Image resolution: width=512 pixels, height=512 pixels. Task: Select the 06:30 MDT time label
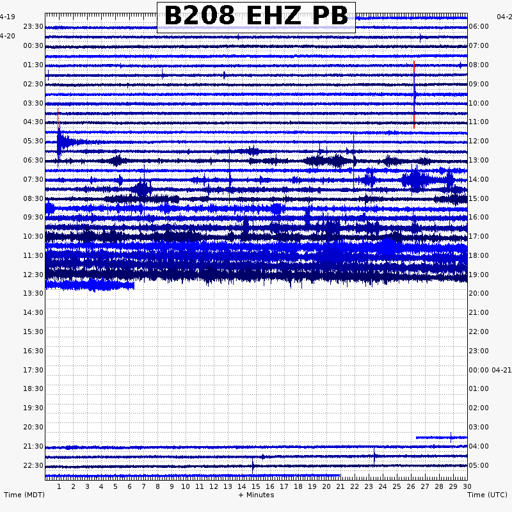(33, 161)
